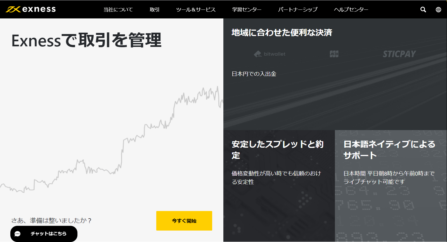Image resolution: width=447 pixels, height=242 pixels.
Task: Open the 学習センター menu
Action: click(x=247, y=9)
